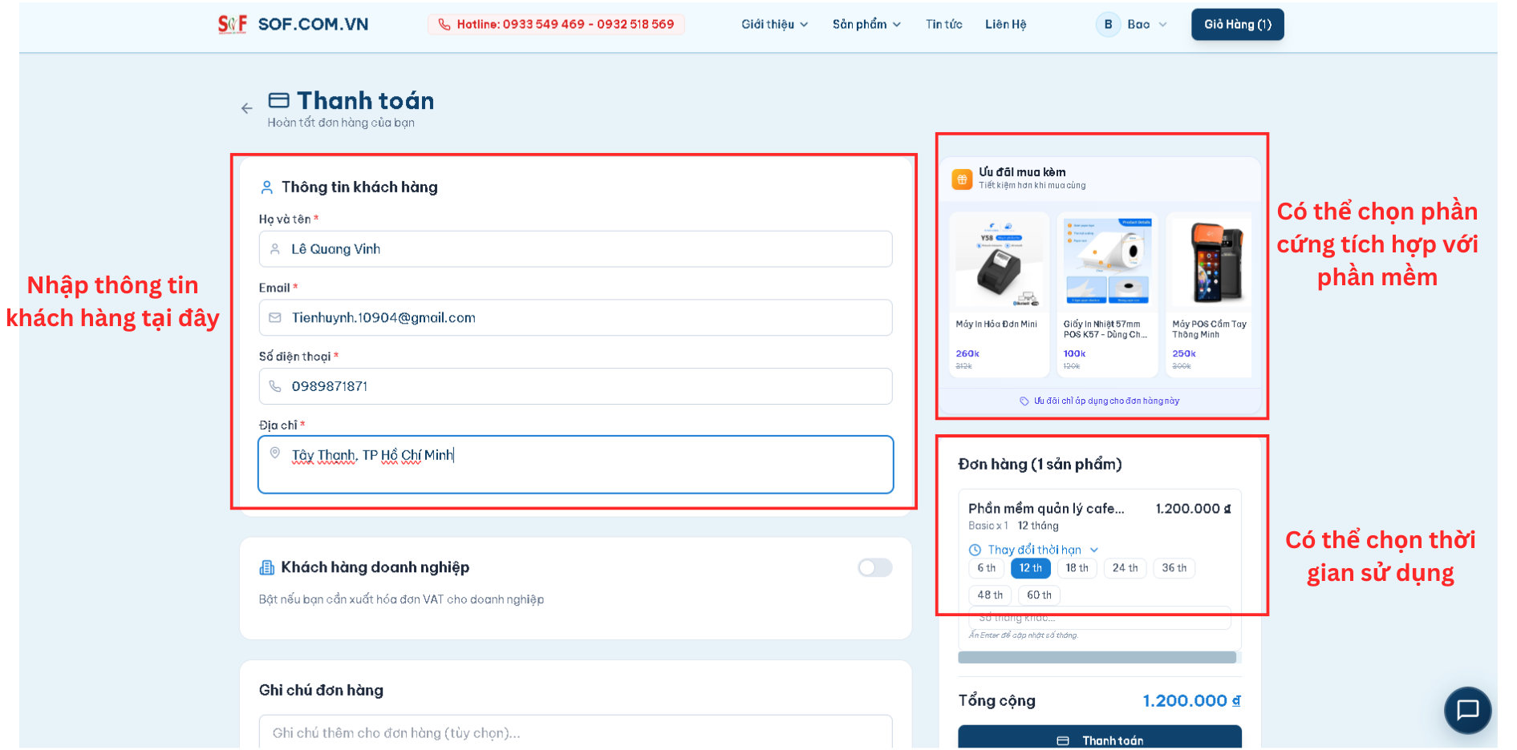1517x750 pixels.
Task: Select the 36 th duration option
Action: (1174, 568)
